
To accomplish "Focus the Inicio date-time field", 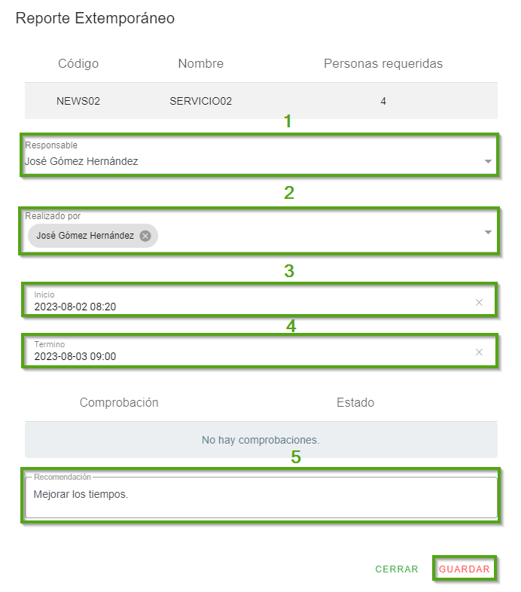I will coord(226,307).
